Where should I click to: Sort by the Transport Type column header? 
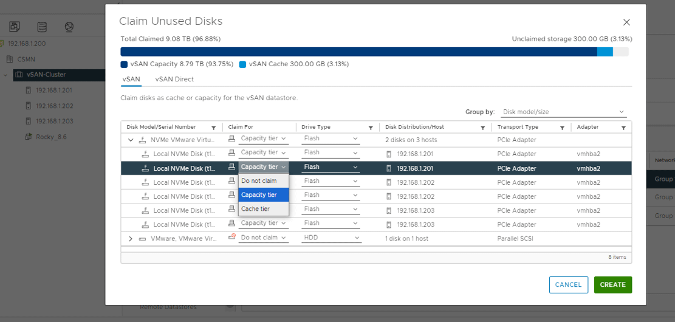[x=518, y=127]
